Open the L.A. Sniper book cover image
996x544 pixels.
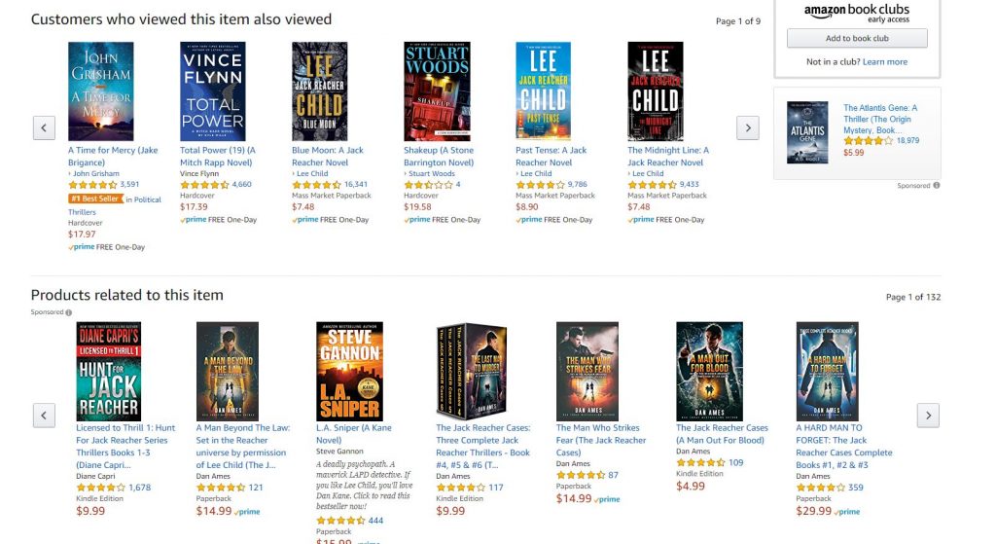(x=349, y=371)
